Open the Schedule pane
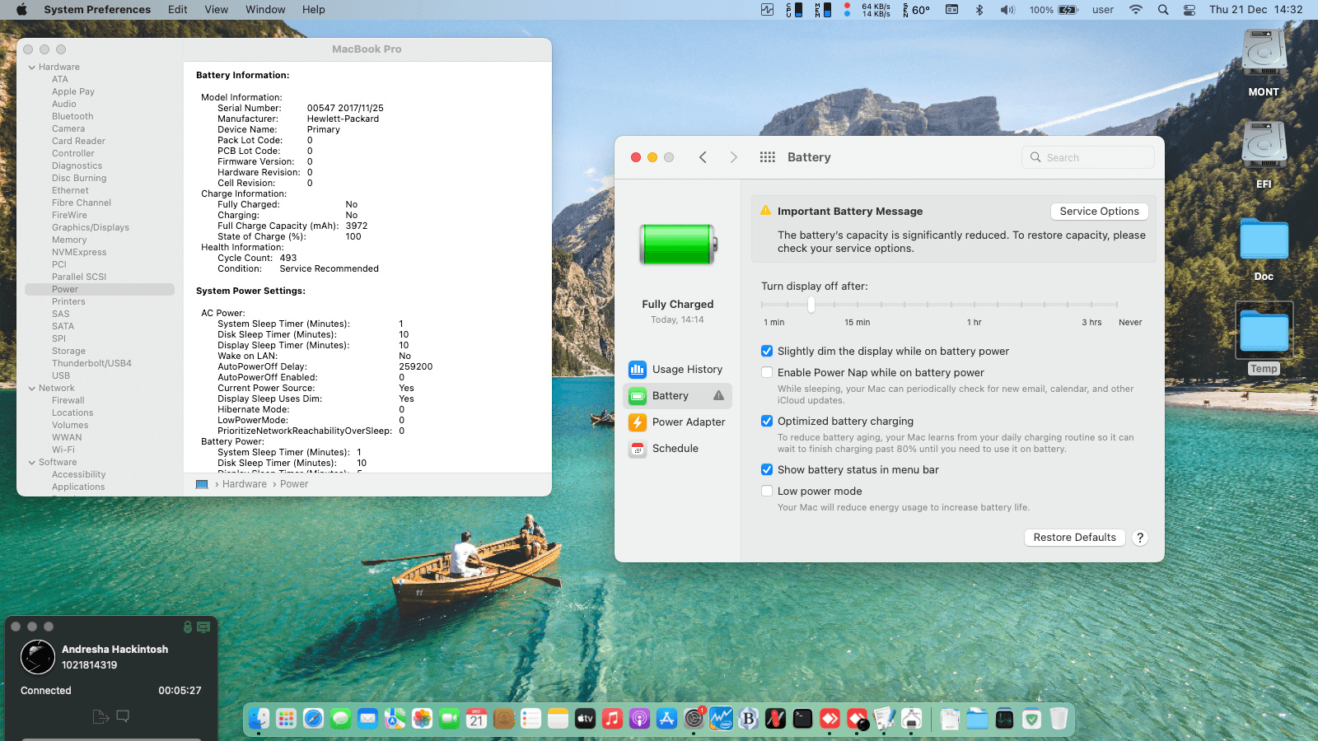This screenshot has height=741, width=1318. pos(675,449)
